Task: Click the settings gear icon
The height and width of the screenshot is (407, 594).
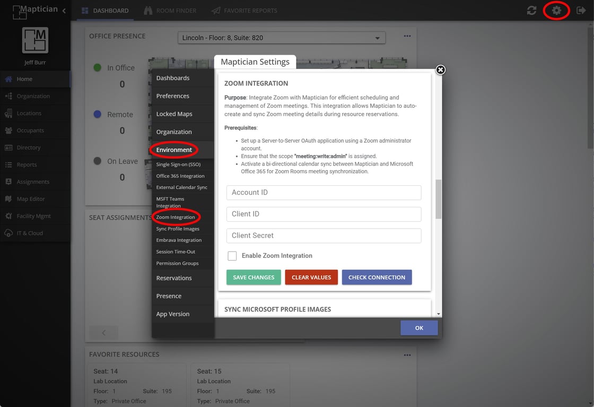Action: (556, 11)
